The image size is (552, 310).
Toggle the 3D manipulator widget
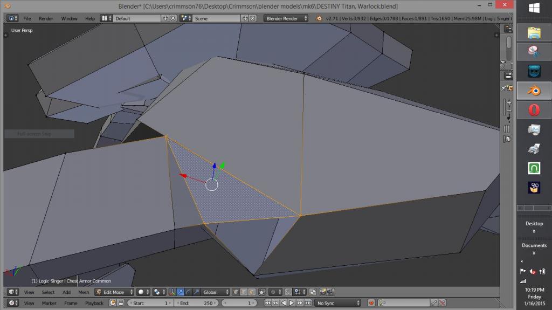point(172,292)
